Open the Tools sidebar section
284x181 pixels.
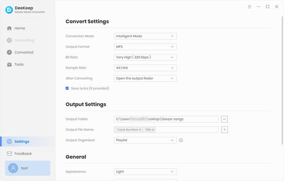pos(19,65)
